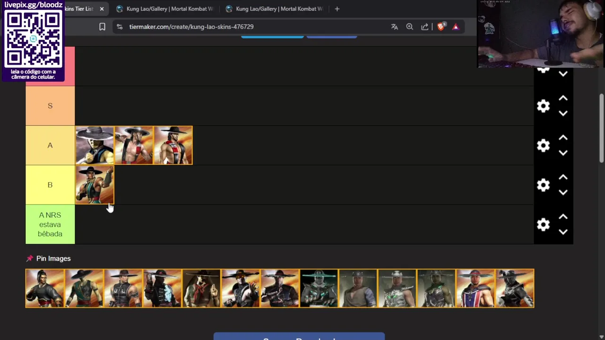The height and width of the screenshot is (340, 605).
Task: Bookmark this page with the bookmark icon
Action: click(102, 27)
